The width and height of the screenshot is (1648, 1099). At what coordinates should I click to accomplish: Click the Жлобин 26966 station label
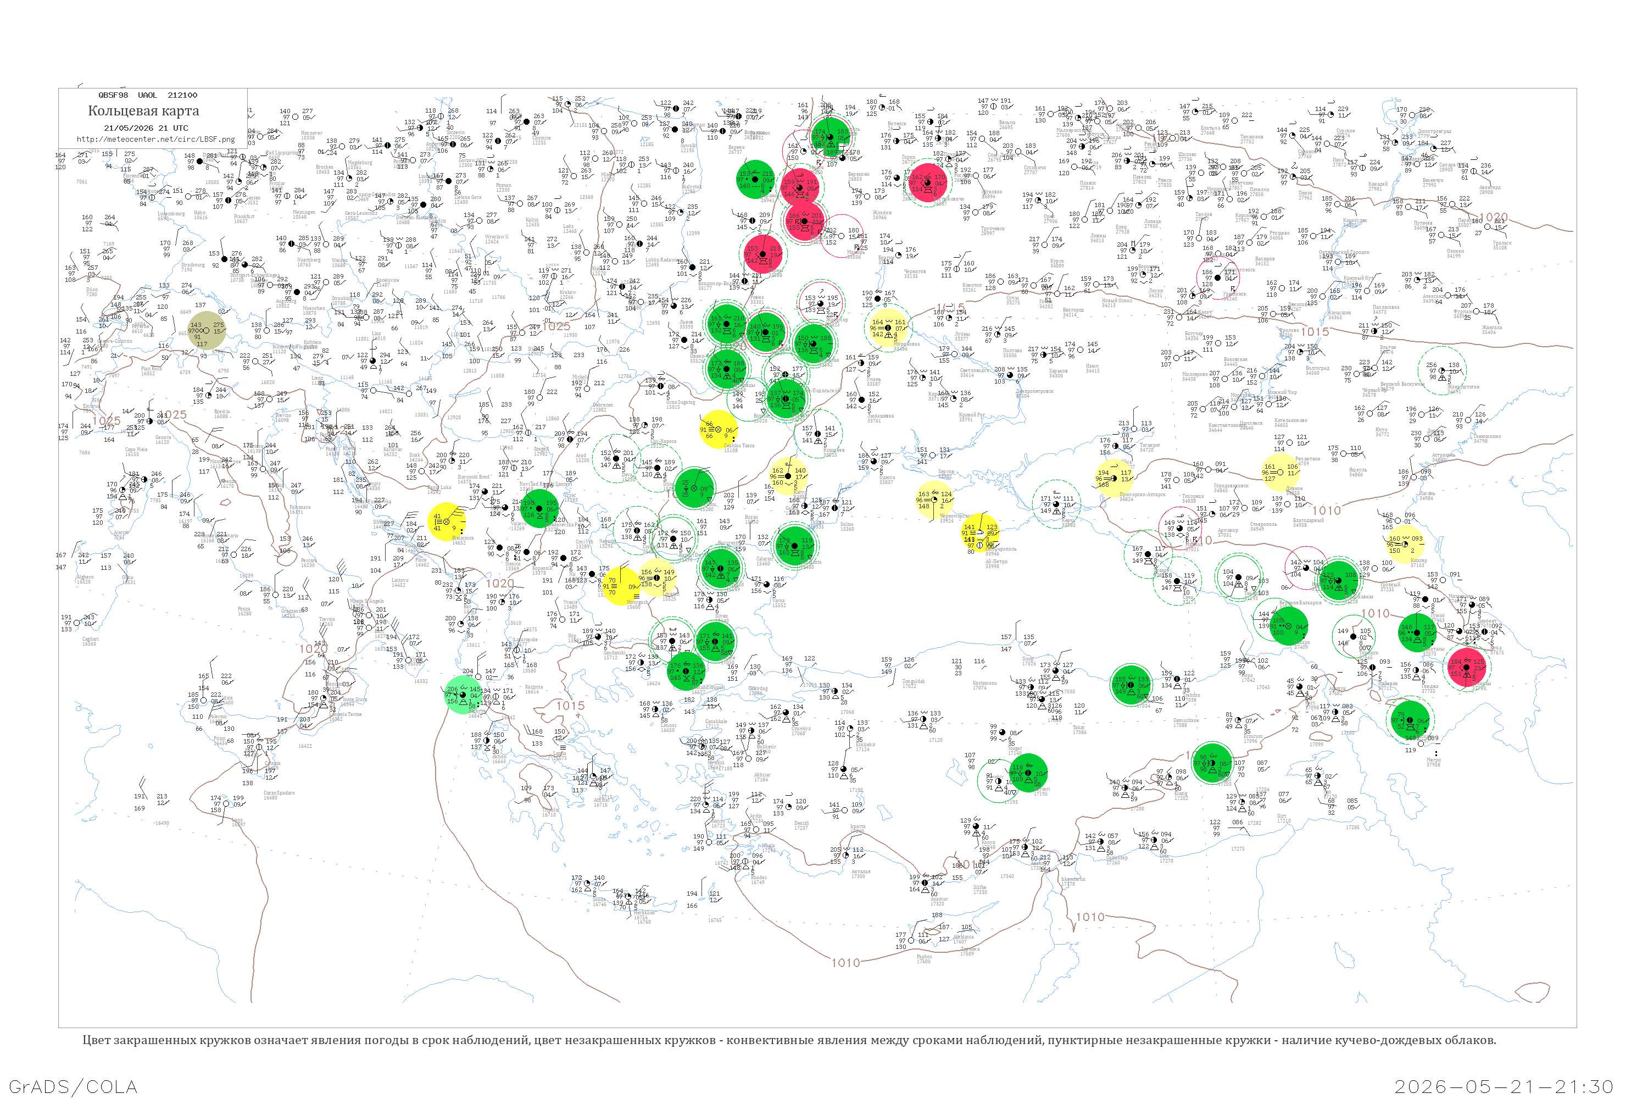pyautogui.click(x=882, y=215)
